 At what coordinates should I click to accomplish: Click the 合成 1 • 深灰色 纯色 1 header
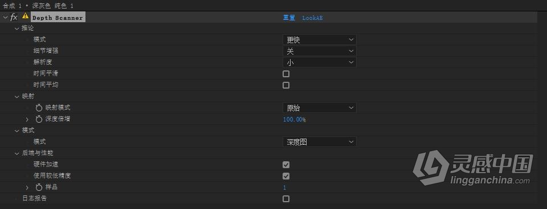(38, 6)
